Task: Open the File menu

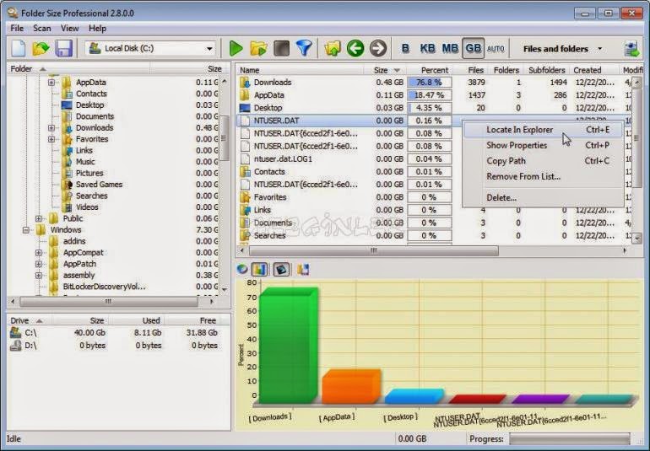Action: (x=17, y=28)
